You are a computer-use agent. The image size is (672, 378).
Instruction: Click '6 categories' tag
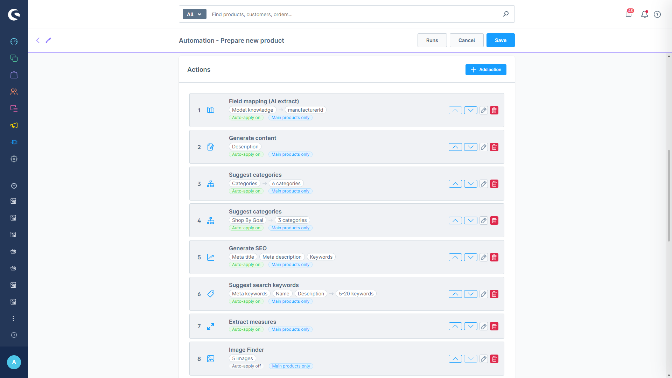[x=286, y=183]
